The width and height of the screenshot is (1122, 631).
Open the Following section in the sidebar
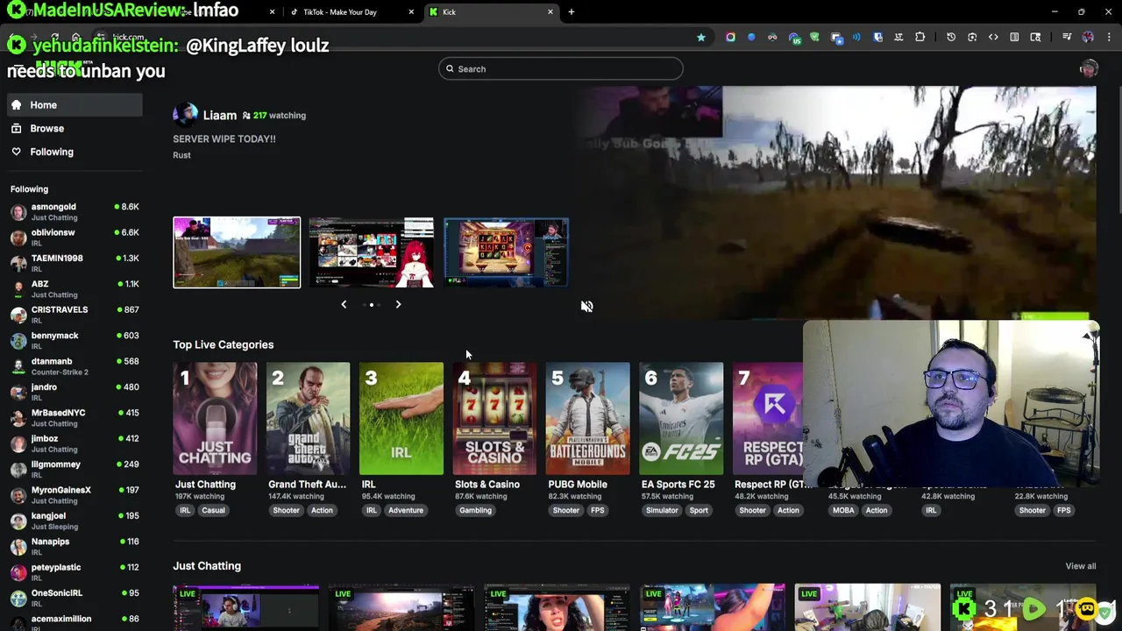coord(75,152)
